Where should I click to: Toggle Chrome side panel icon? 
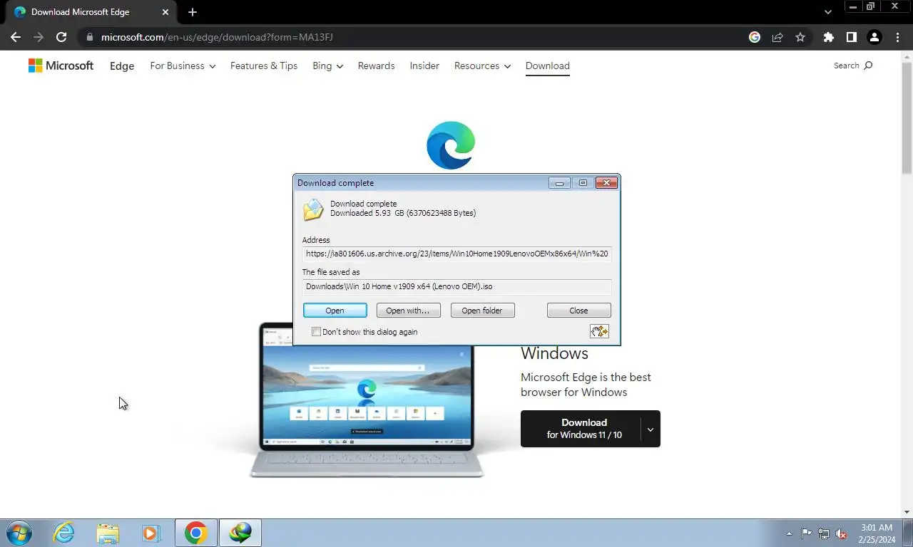(851, 37)
